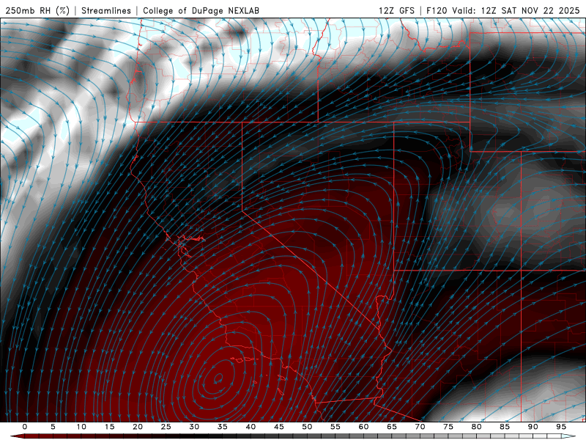Click the colorbar label "90"
586x440 pixels.
533,427
